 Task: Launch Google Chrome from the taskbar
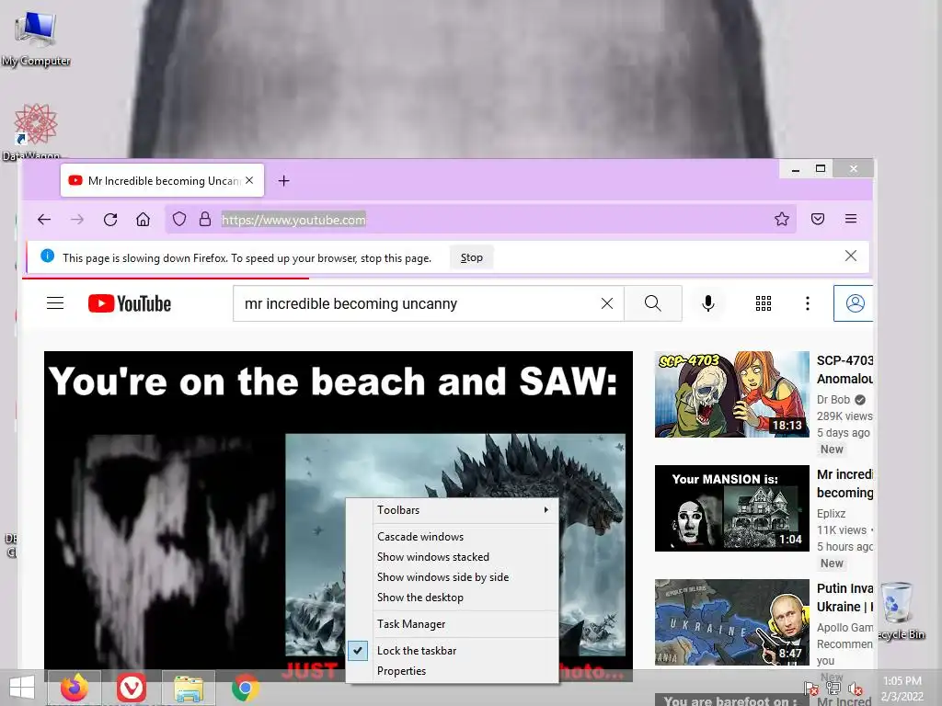pyautogui.click(x=245, y=688)
